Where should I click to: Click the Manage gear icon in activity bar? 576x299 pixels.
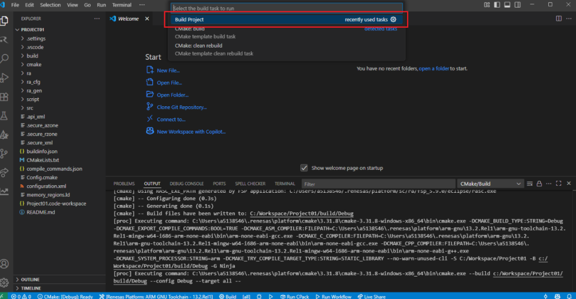pos(5,282)
